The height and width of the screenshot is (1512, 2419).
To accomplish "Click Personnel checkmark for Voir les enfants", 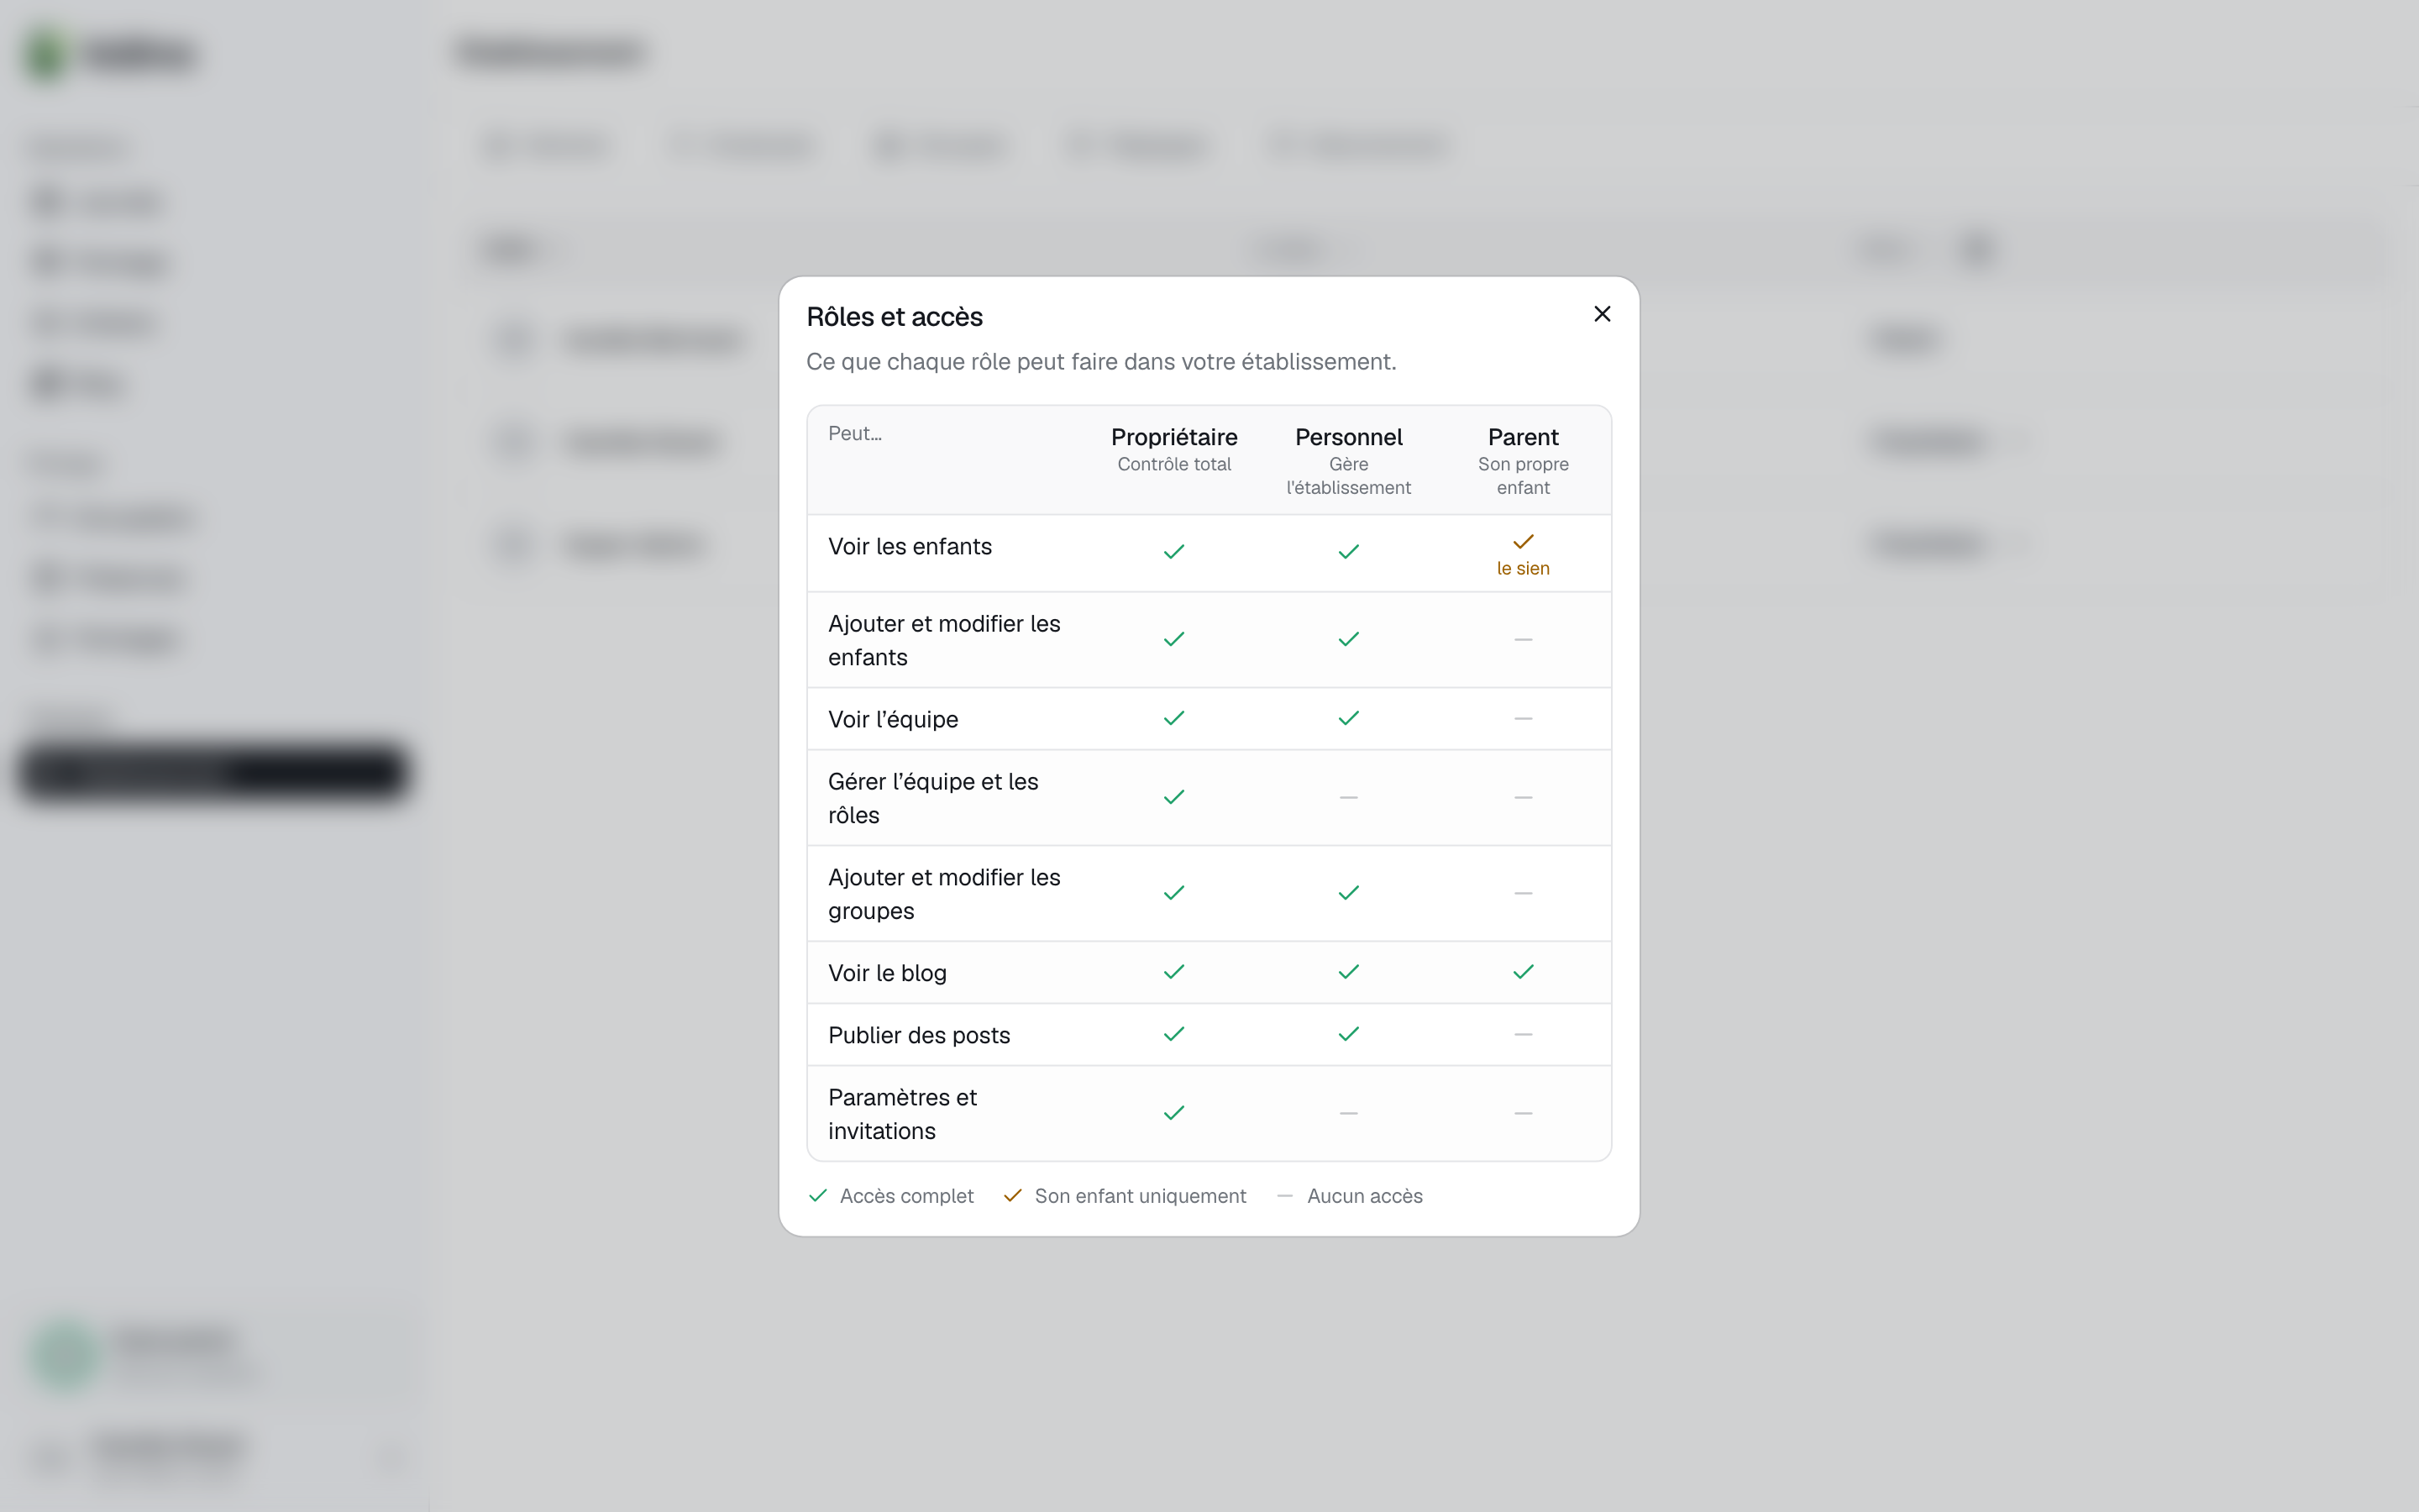I will point(1348,552).
